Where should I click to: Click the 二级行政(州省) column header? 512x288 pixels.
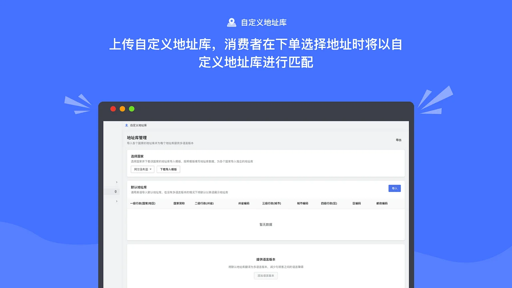(204, 203)
